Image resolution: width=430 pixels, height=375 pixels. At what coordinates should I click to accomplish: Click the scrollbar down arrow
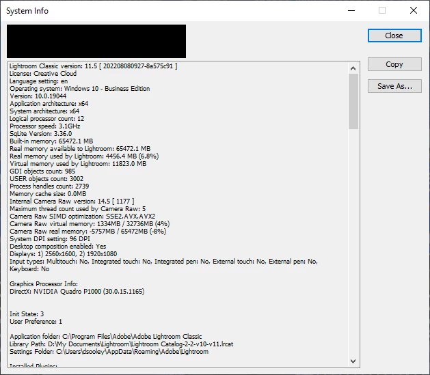coord(353,361)
